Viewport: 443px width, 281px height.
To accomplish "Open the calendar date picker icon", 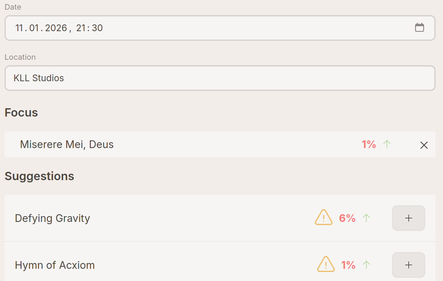I will click(419, 28).
